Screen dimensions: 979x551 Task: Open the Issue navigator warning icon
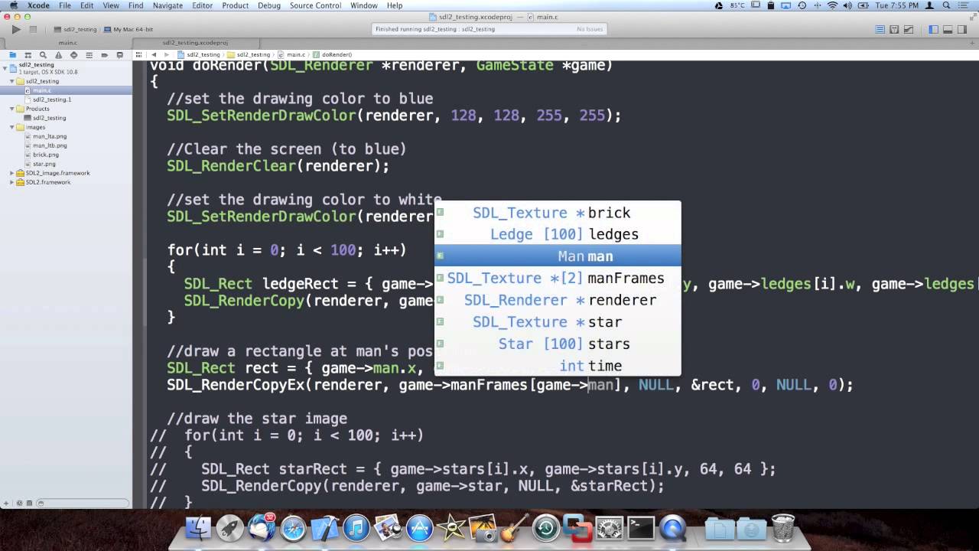[58, 55]
